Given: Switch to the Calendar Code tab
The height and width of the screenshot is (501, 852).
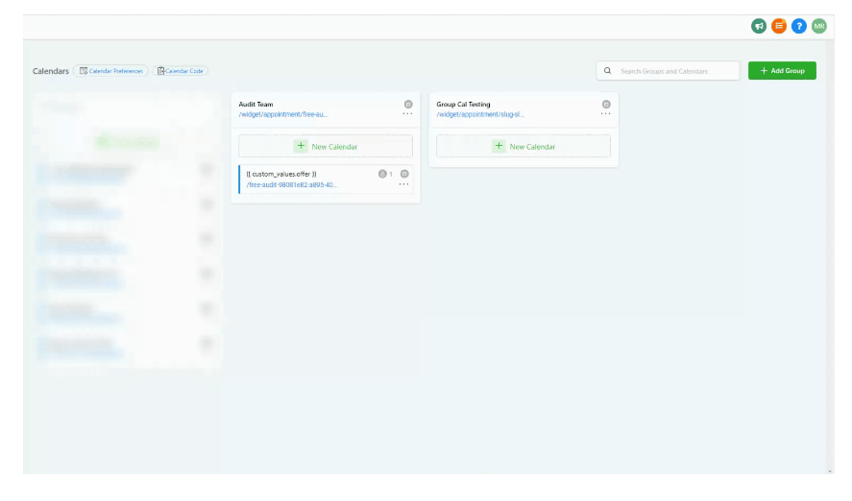Looking at the screenshot, I should pos(181,71).
